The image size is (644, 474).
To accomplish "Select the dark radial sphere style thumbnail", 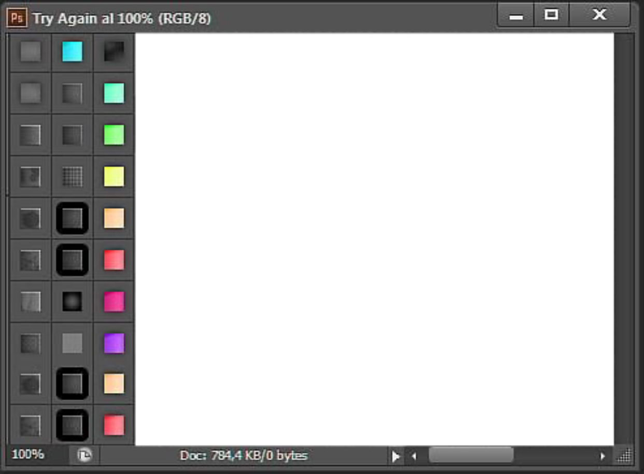I will pyautogui.click(x=72, y=301).
